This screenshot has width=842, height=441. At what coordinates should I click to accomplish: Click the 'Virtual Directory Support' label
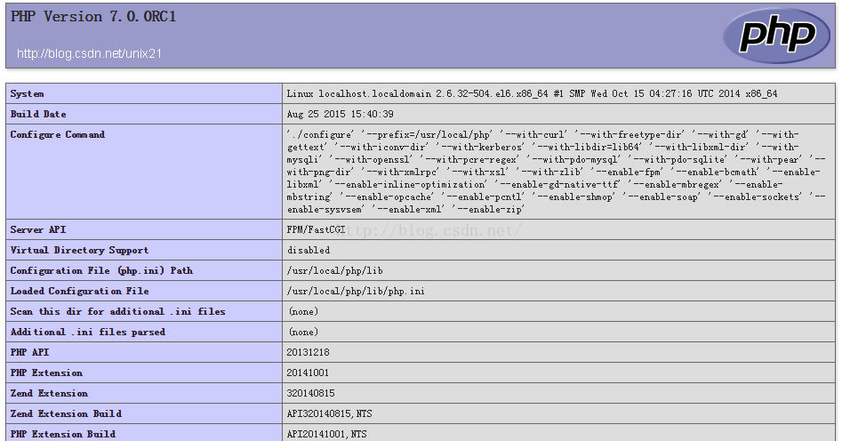[79, 250]
